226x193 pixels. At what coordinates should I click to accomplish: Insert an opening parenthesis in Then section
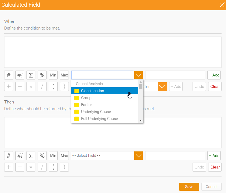click(53, 167)
